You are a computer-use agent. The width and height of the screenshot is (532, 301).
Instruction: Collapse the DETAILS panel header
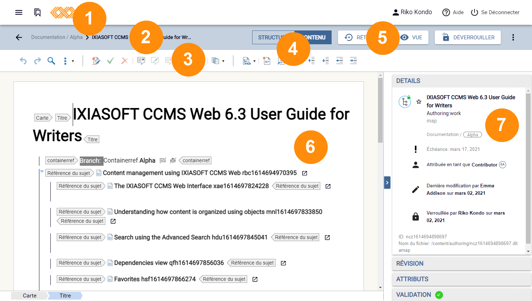(x=461, y=81)
